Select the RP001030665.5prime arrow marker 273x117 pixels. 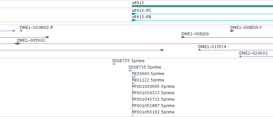click(x=133, y=90)
